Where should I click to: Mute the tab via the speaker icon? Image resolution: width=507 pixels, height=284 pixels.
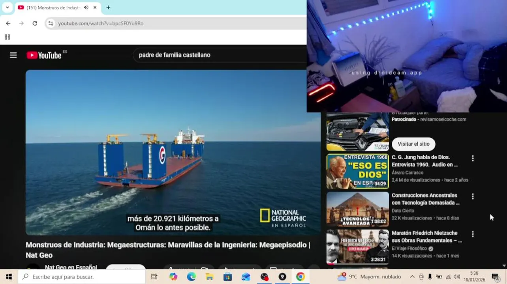86,7
